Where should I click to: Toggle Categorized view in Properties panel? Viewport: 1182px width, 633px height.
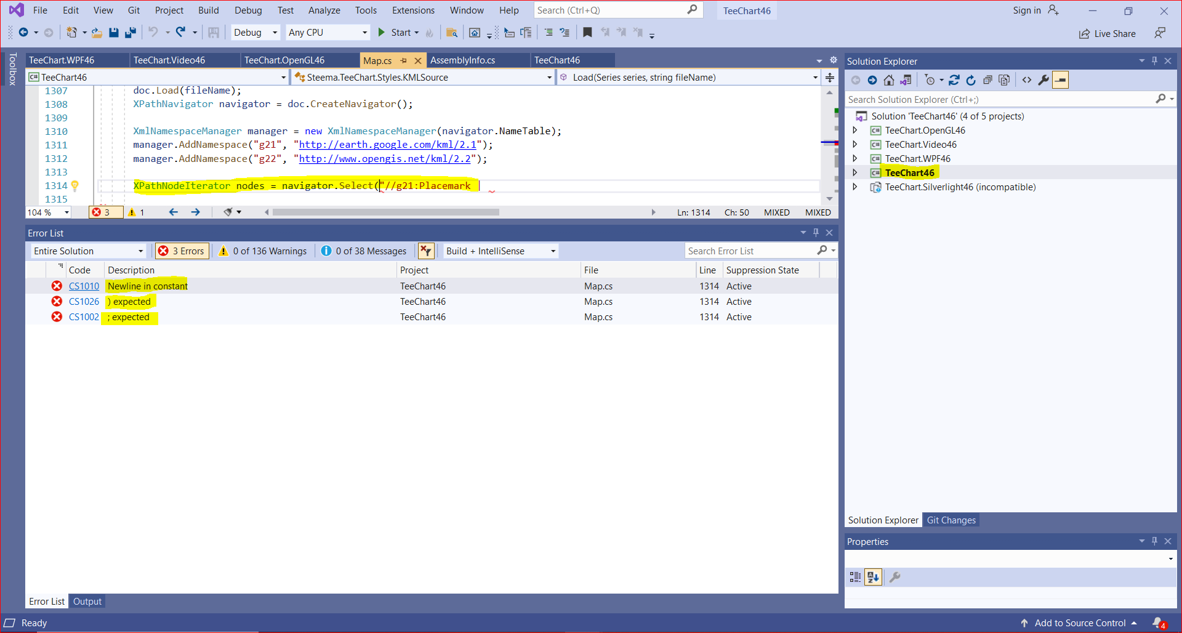point(855,577)
